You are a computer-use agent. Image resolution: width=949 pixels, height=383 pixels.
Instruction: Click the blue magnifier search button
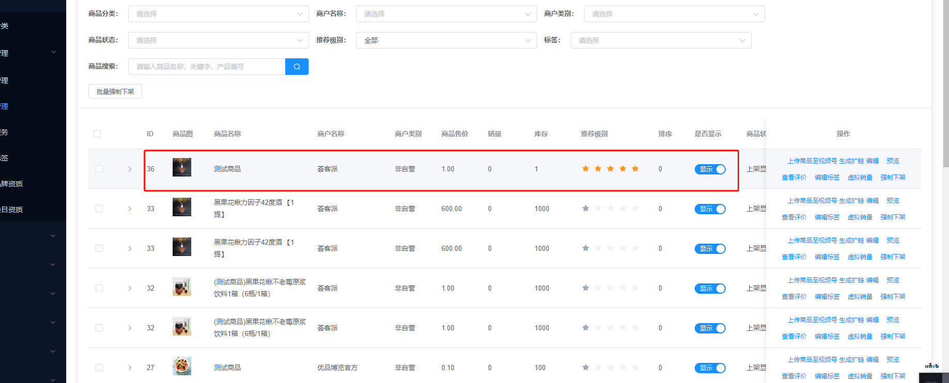coord(297,67)
